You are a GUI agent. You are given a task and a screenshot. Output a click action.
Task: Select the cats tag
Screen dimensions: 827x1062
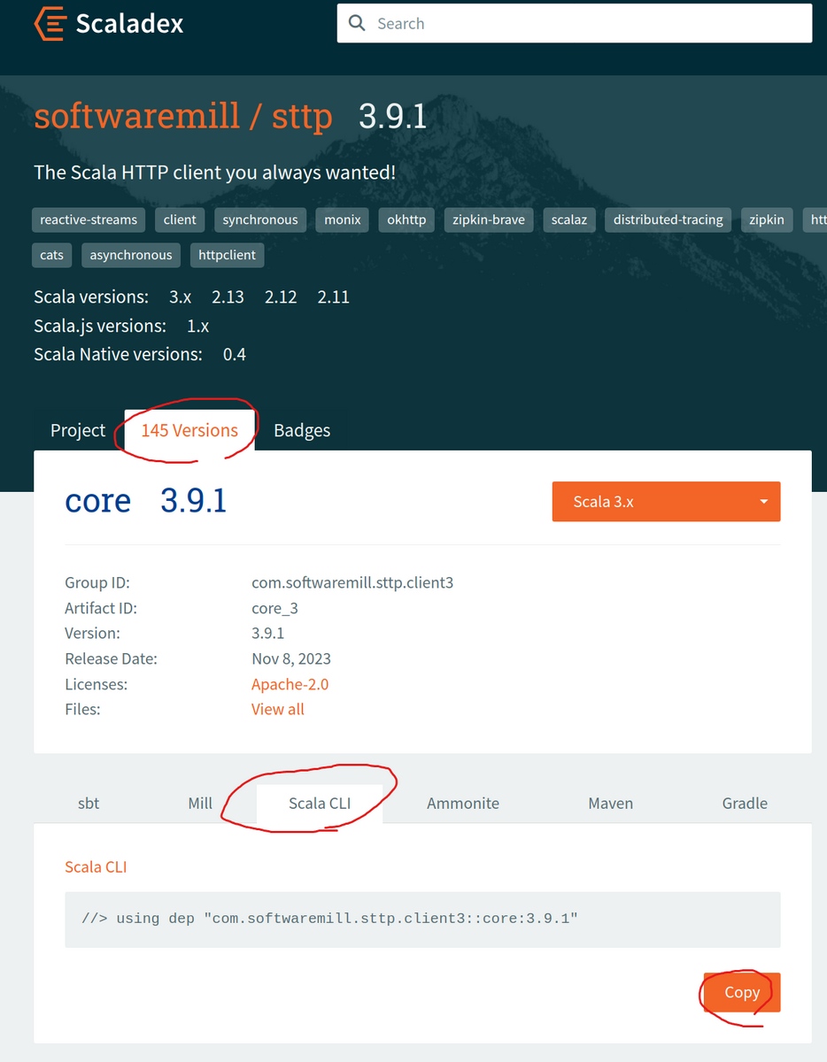point(52,255)
